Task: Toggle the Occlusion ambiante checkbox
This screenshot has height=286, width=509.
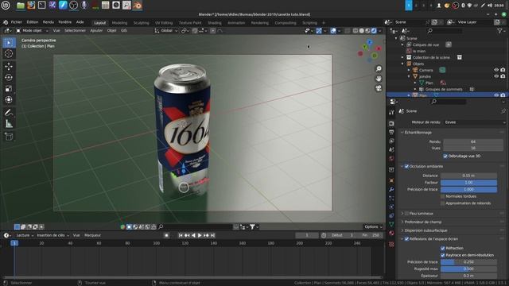Action: point(406,166)
